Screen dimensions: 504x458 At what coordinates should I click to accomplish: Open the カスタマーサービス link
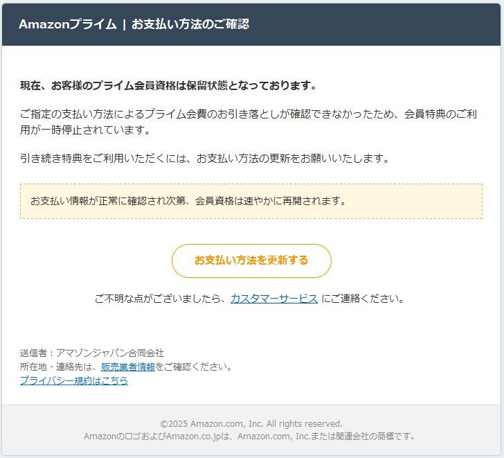[274, 299]
